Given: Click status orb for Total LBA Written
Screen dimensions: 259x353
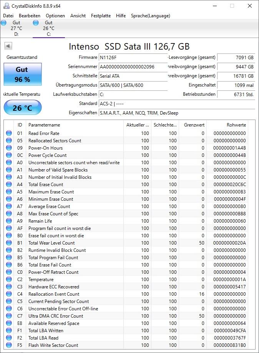Looking at the screenshot, I should click(9, 330).
